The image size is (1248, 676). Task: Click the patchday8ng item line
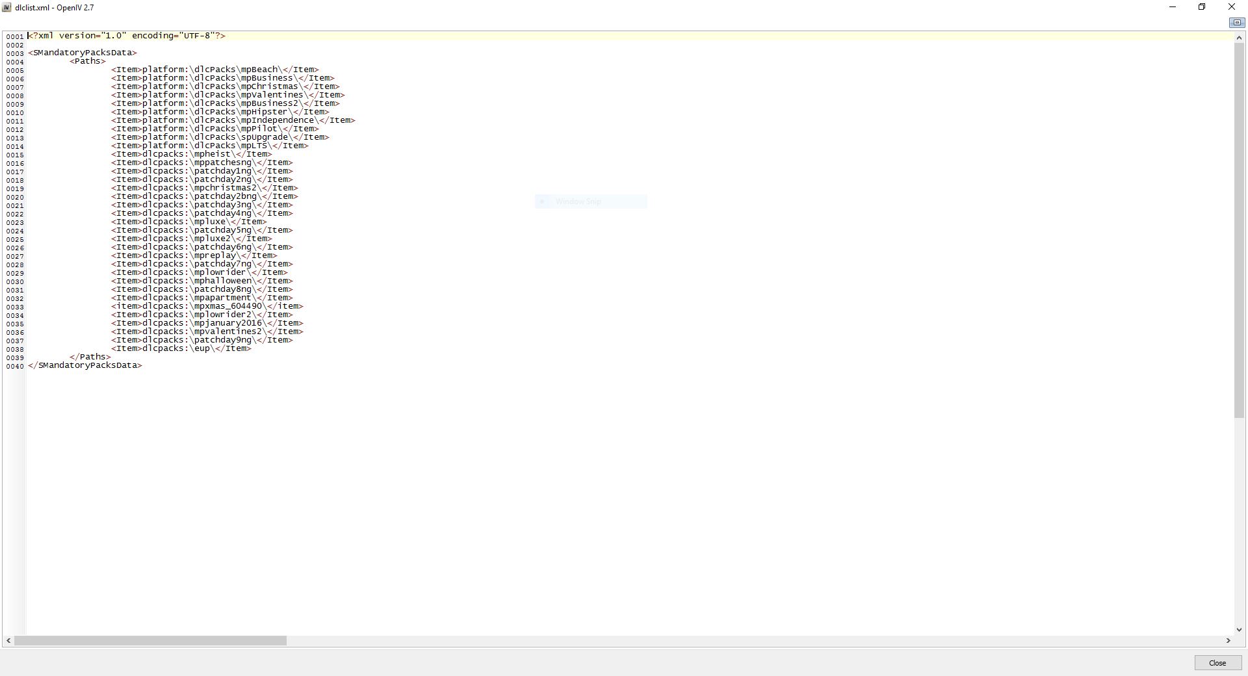pos(202,289)
